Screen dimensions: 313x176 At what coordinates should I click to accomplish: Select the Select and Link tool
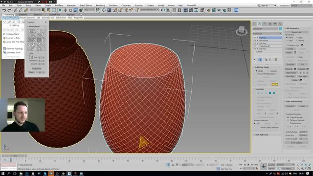pyautogui.click(x=15, y=10)
